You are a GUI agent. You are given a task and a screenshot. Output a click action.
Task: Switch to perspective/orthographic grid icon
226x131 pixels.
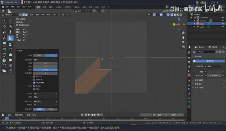click(183, 47)
